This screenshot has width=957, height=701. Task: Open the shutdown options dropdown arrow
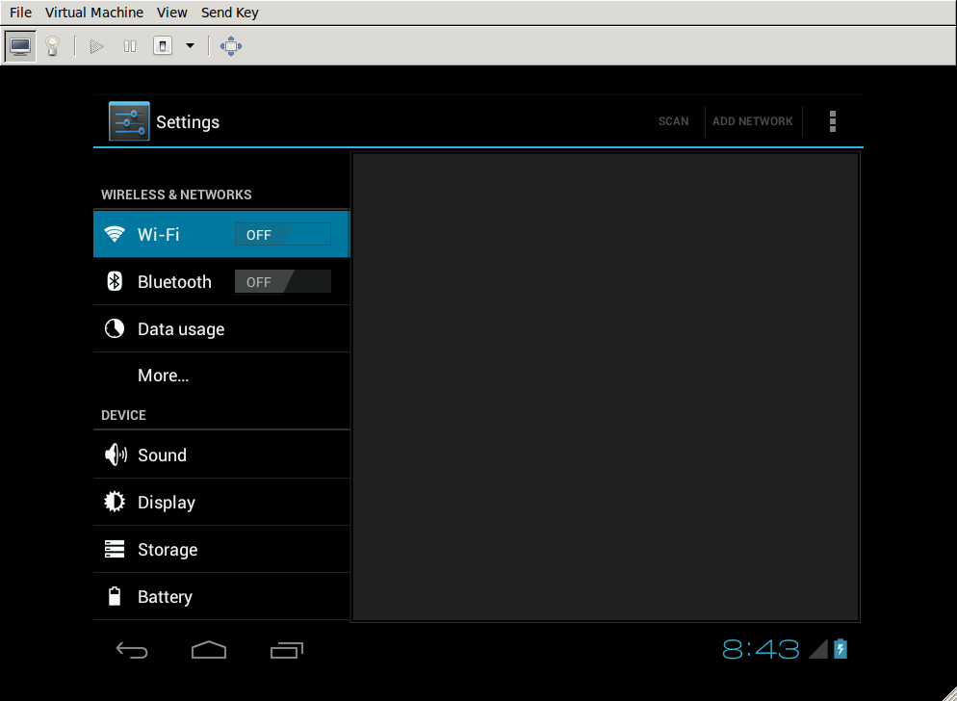point(189,45)
